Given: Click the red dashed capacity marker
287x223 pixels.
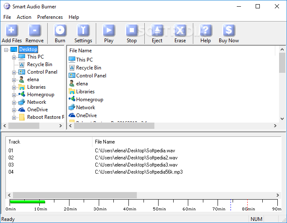Looking at the screenshot, I should click(x=248, y=205).
